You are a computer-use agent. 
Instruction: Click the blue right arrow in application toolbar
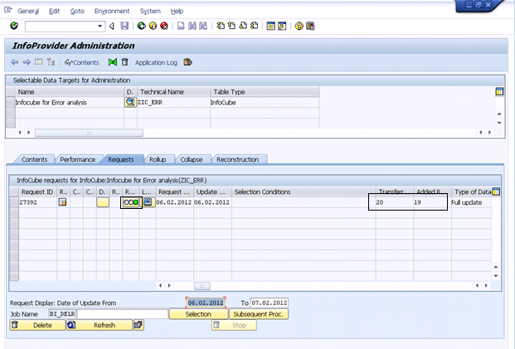(x=27, y=62)
